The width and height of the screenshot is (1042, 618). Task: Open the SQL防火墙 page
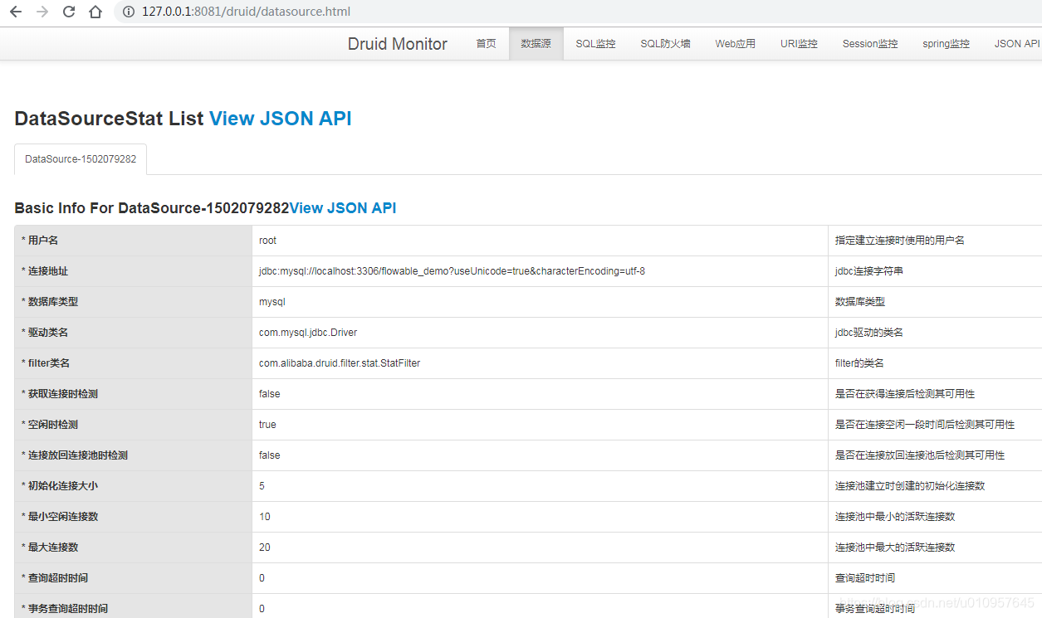pos(665,44)
